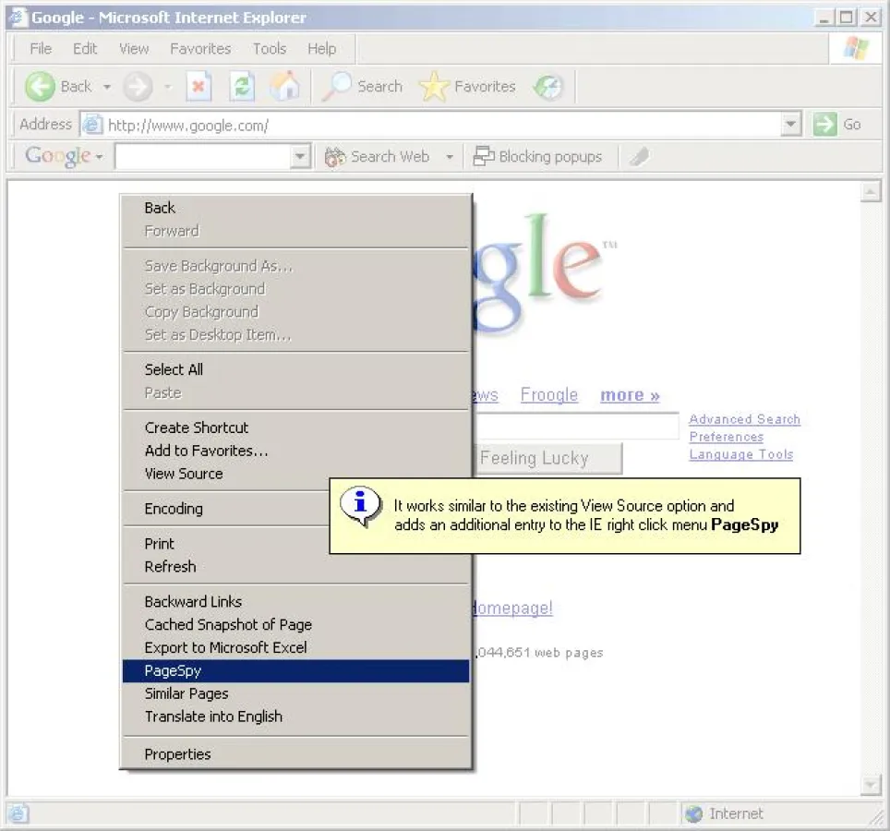Open the Tools menu
The height and width of the screenshot is (831, 890).
(270, 49)
